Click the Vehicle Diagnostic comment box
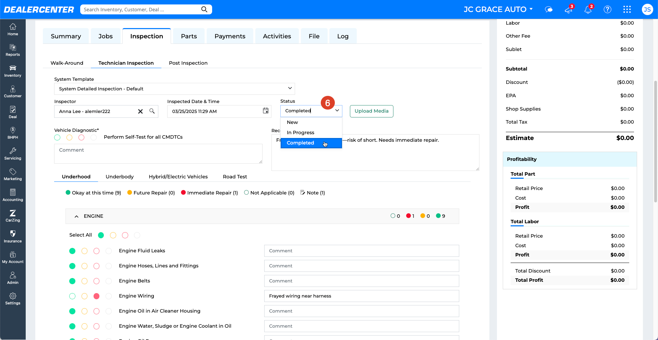This screenshot has height=340, width=658. tap(158, 154)
